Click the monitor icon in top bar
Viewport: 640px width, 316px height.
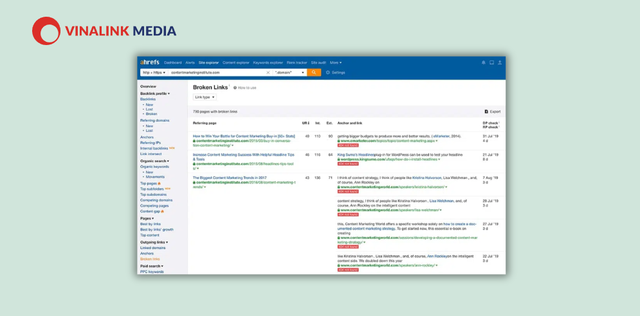492,62
